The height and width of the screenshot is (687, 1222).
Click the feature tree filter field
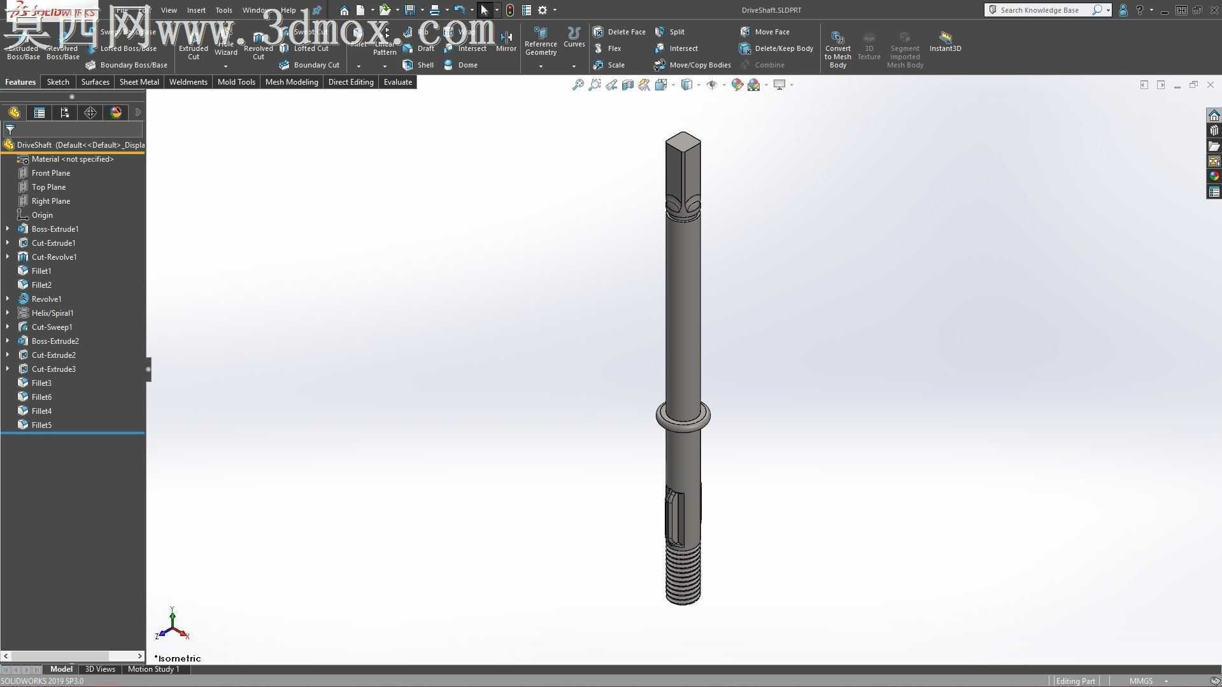click(73, 129)
